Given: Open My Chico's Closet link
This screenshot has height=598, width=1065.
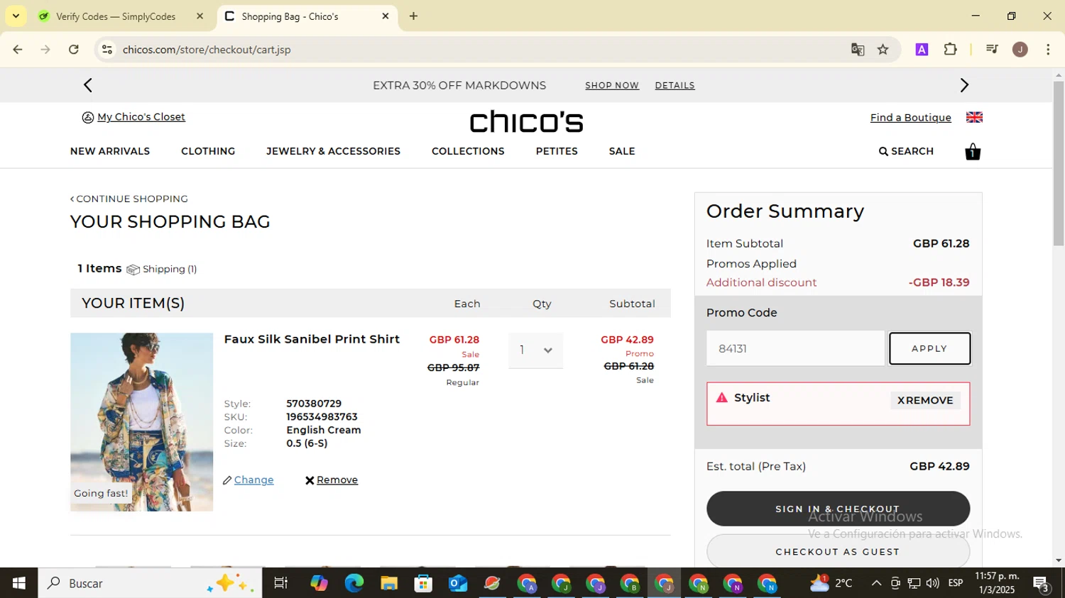Looking at the screenshot, I should [141, 117].
